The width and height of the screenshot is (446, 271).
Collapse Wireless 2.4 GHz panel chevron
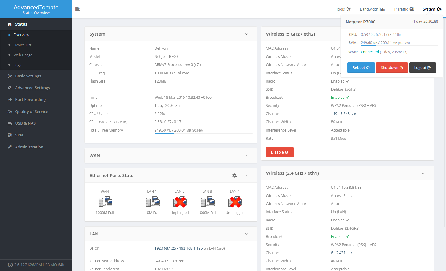[x=423, y=173]
